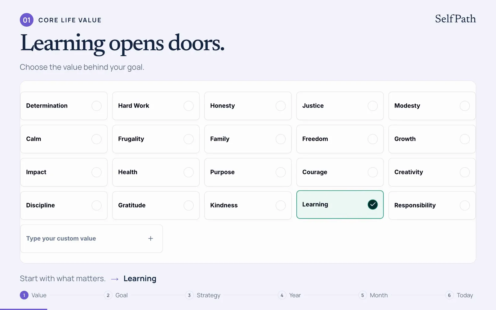The width and height of the screenshot is (496, 310).
Task: Open step 5 Month
Action: 373,295
